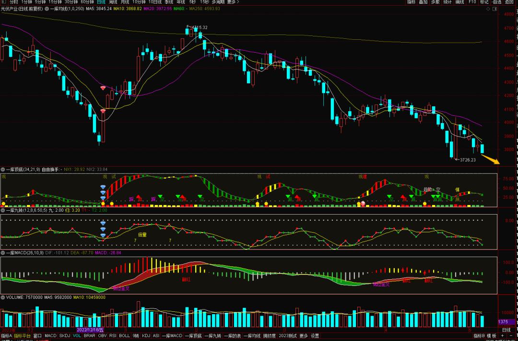518x341 pixels.
Task: Select the 日线 daily period
Action: [101, 2]
